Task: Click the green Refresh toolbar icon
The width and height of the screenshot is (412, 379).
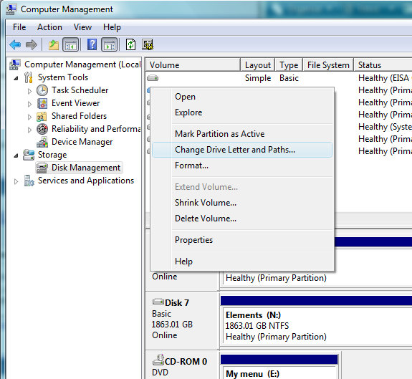Action: [130, 44]
